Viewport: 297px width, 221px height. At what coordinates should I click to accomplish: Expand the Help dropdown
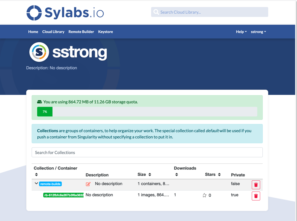241,32
